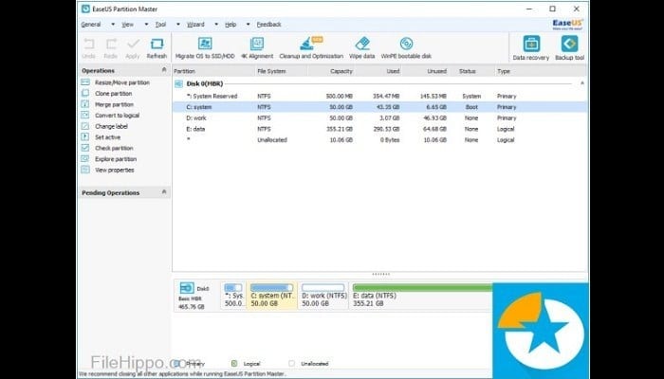Expand the dropdown arrow next to General

[x=113, y=25]
